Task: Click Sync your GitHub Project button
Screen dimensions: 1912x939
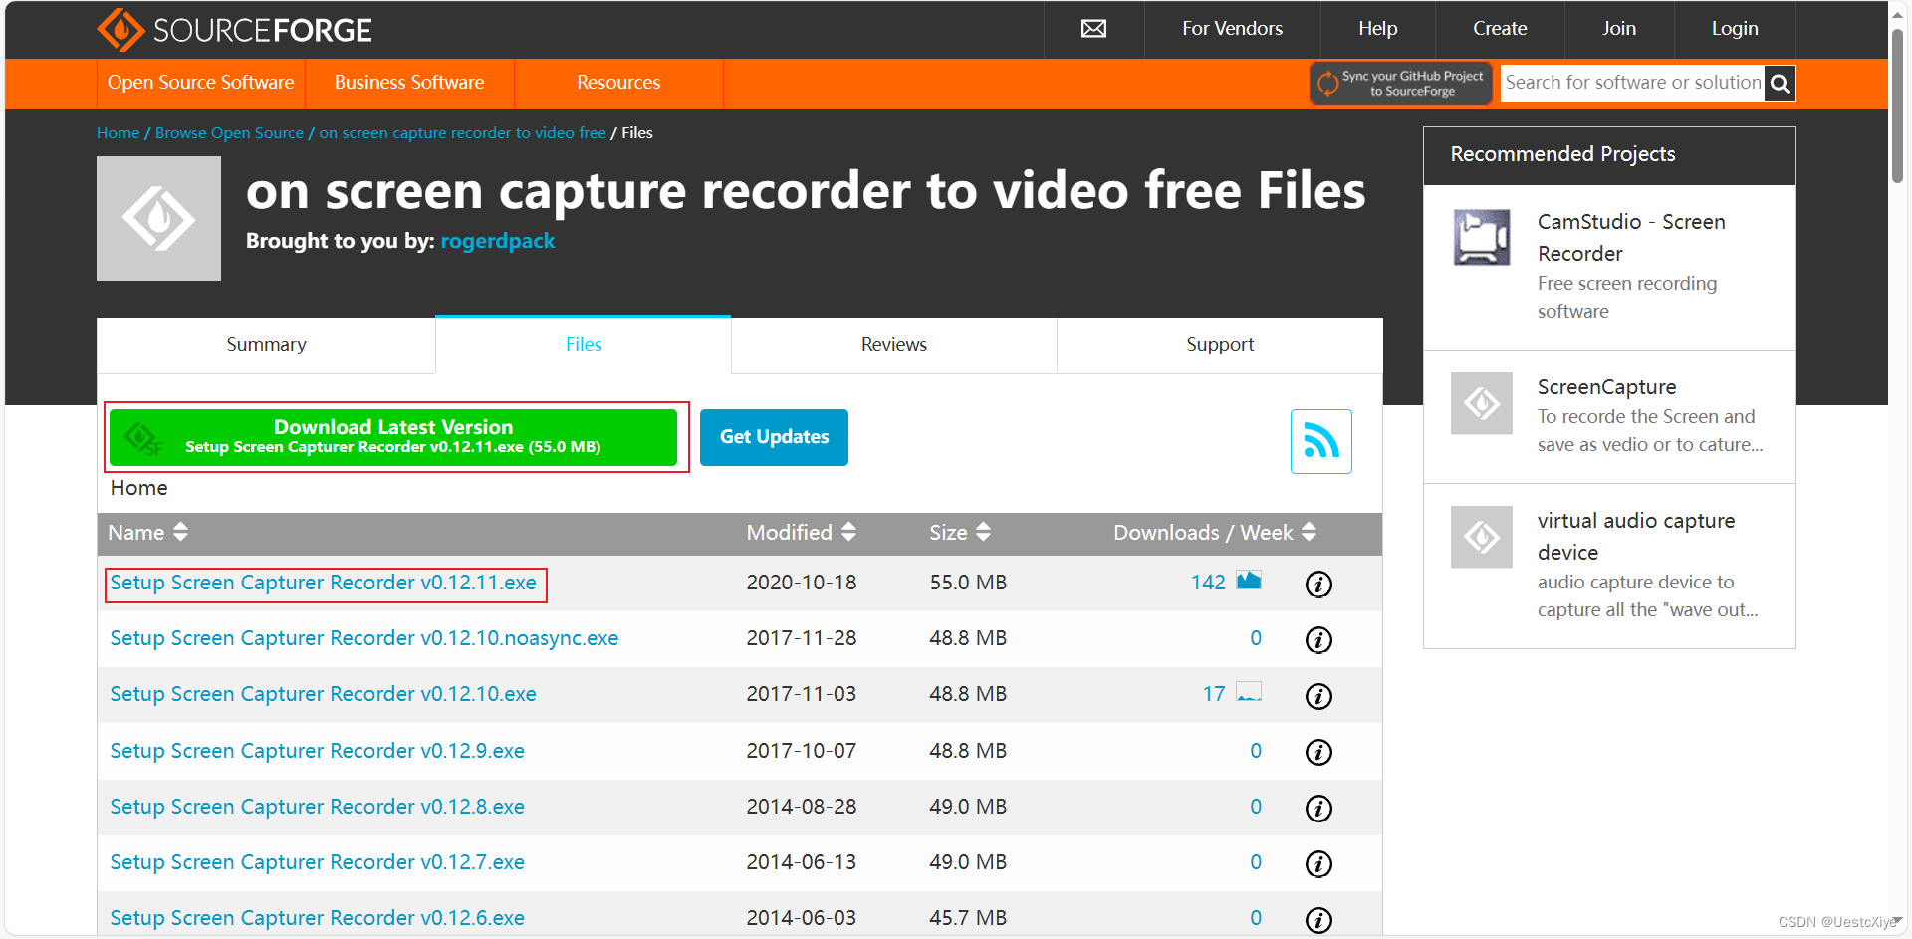Action: [1400, 83]
